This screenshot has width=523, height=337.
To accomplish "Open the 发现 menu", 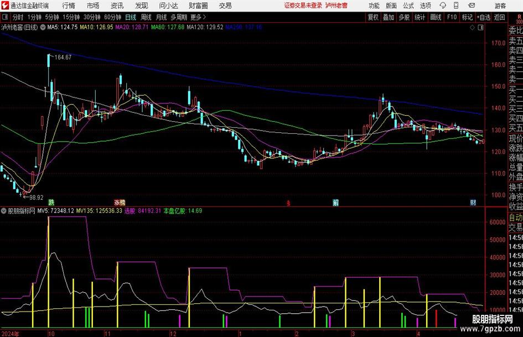I will [142, 6].
